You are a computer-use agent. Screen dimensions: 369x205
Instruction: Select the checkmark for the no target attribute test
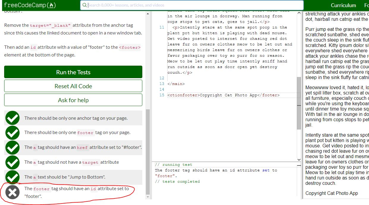[12, 162]
